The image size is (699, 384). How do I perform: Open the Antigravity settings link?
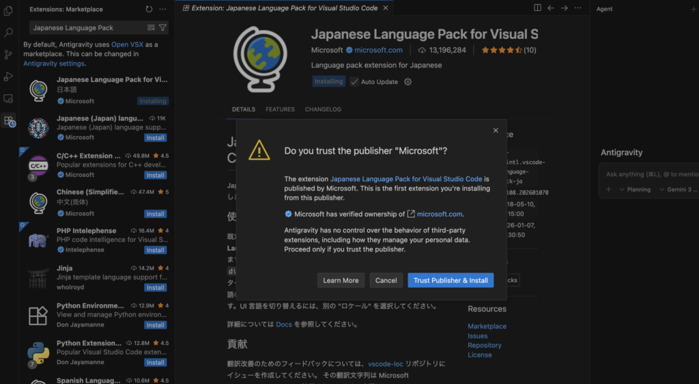pyautogui.click(x=53, y=64)
